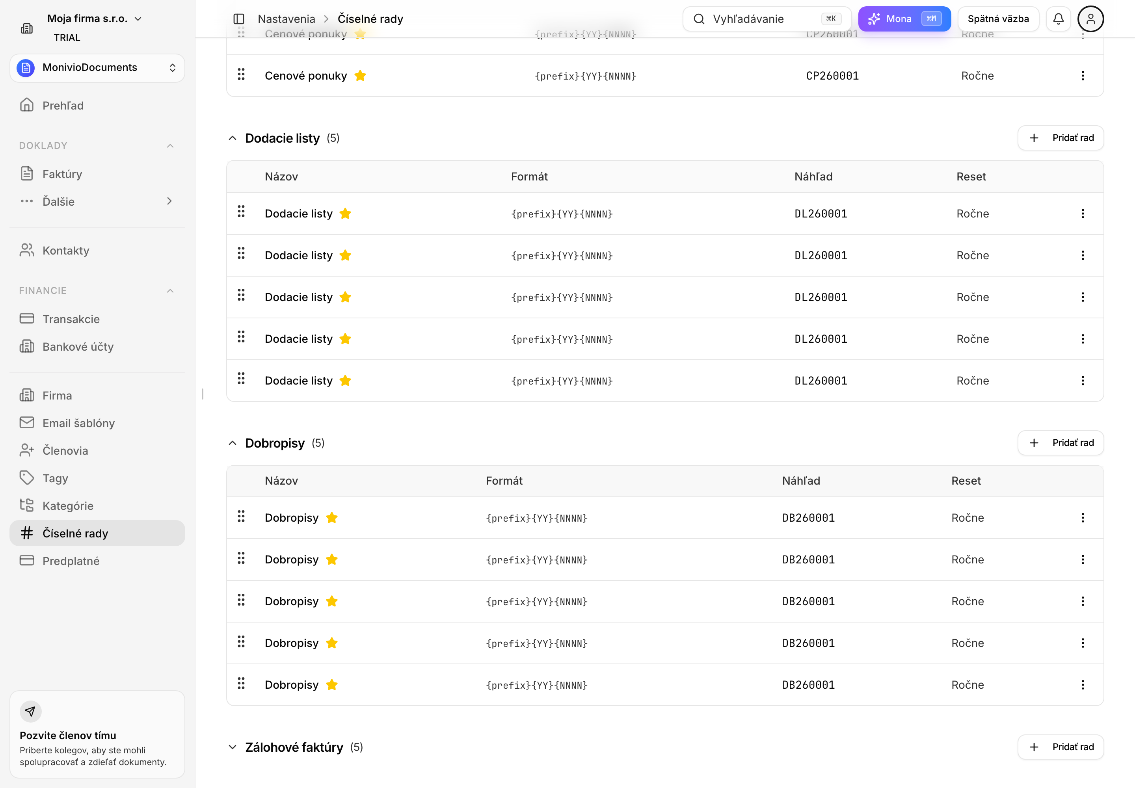Screen dimensions: 1135x788
Task: Open three-dot menu of last Dobropisy row
Action: 1083,685
